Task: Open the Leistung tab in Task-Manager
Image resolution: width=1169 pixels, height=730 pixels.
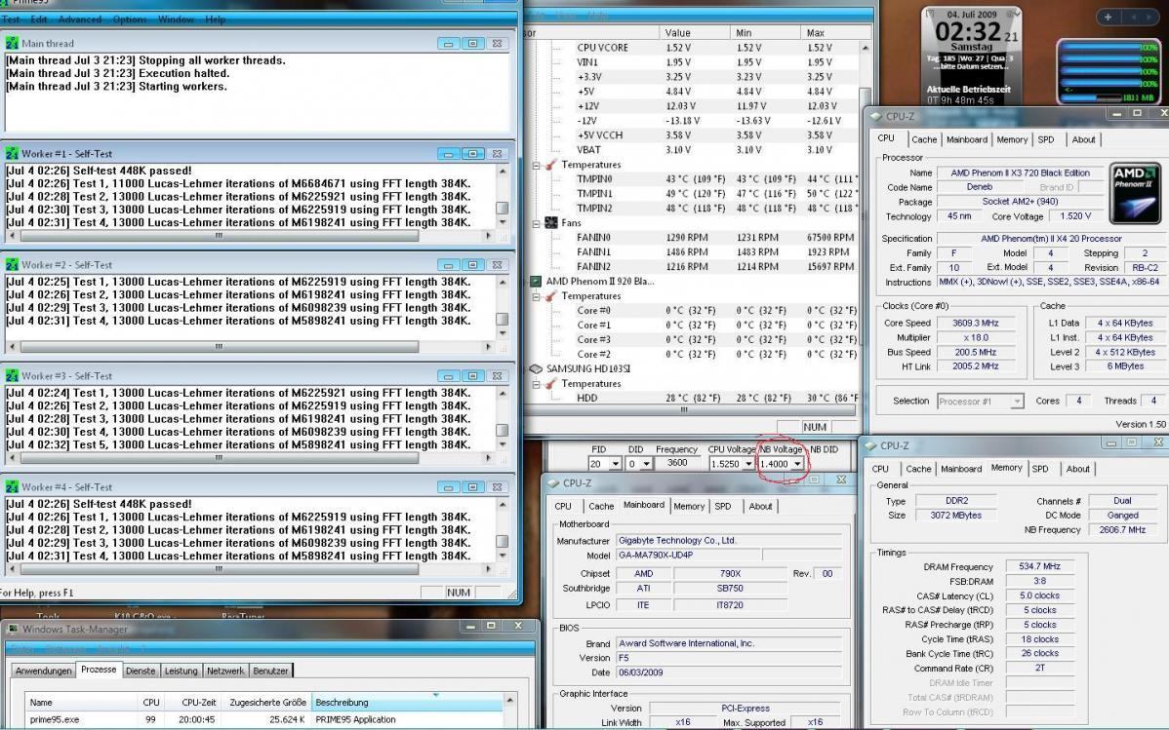Action: pyautogui.click(x=181, y=671)
